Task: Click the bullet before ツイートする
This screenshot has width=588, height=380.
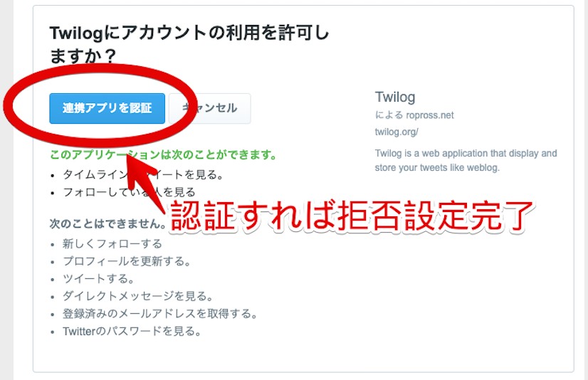Action: (x=53, y=280)
